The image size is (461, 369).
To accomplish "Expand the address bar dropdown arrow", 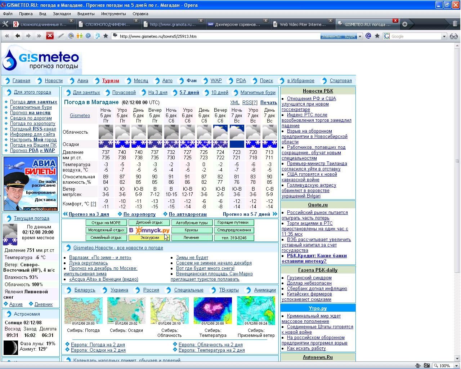I will (359, 36).
